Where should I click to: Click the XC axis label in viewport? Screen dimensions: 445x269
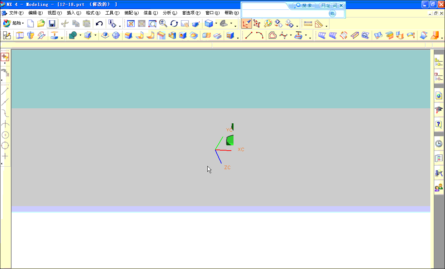(x=241, y=150)
